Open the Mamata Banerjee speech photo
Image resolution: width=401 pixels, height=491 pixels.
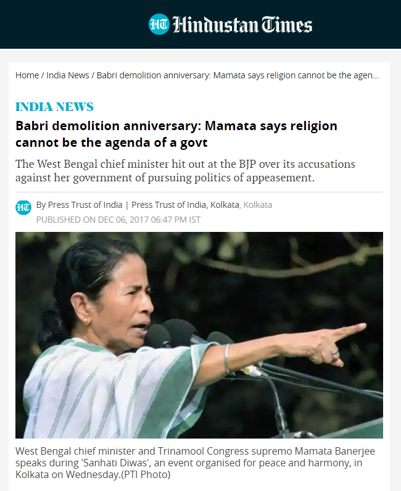(x=199, y=335)
